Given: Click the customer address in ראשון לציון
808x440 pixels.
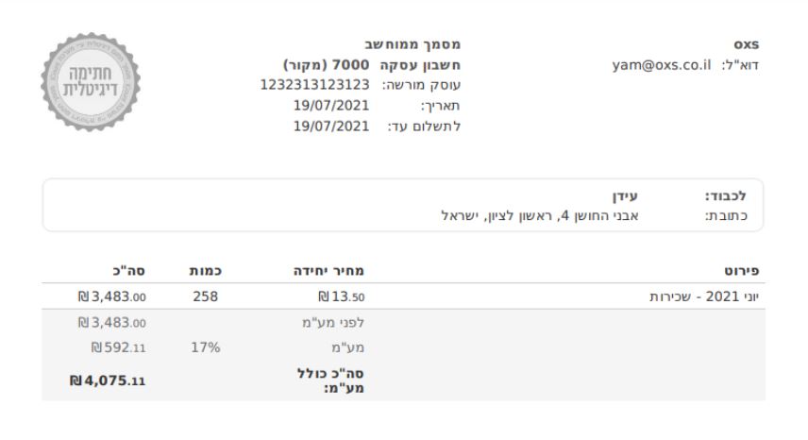Looking at the screenshot, I should click(540, 215).
